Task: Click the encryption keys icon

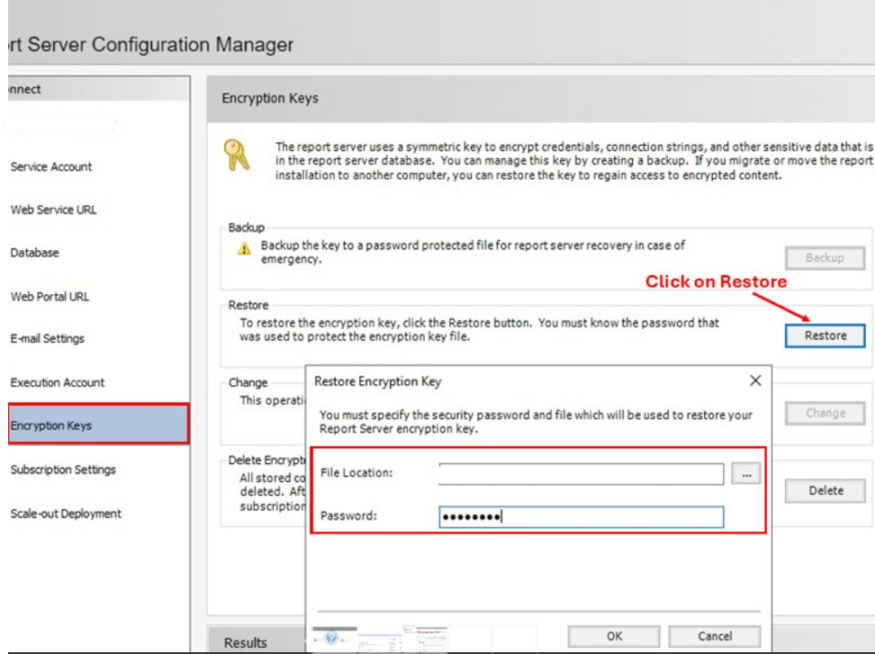Action: click(x=237, y=155)
